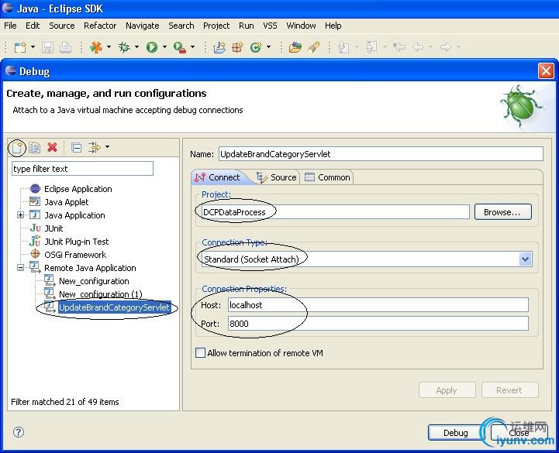Click the Port input field
This screenshot has width=559, height=453.
(378, 324)
